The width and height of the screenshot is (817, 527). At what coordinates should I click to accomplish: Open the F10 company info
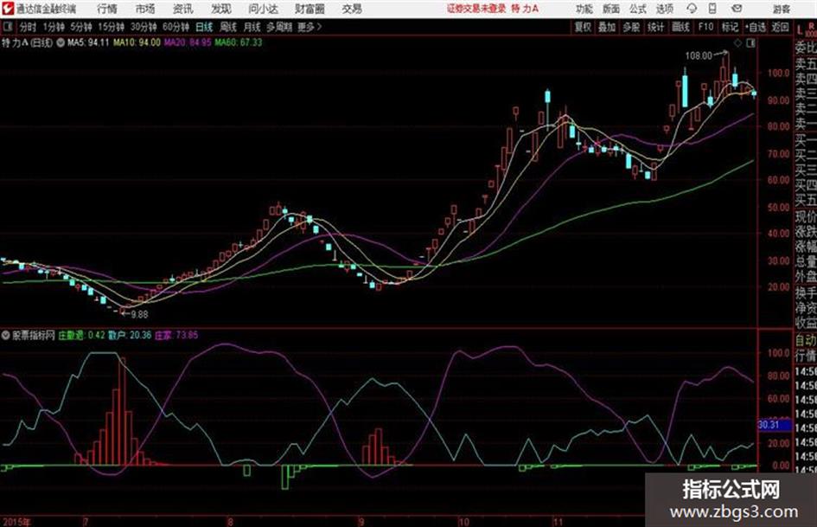[705, 27]
